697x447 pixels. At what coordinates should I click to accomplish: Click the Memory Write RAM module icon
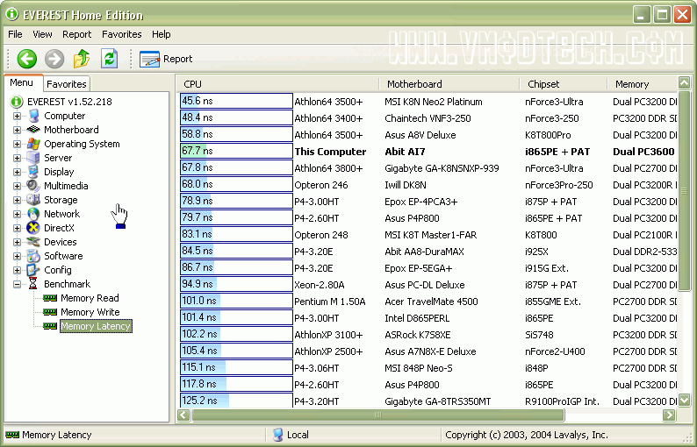[50, 312]
